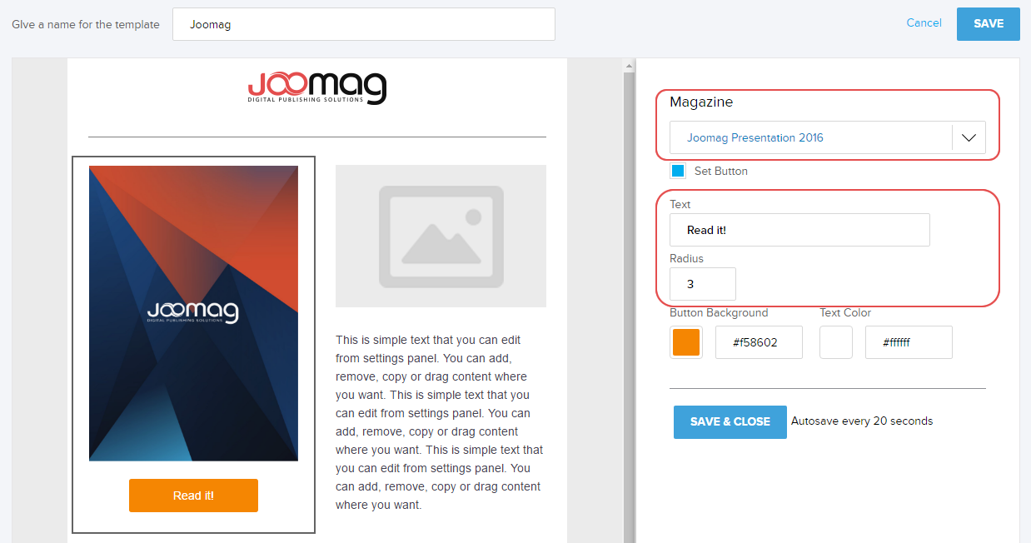
Task: Select the sample text paragraph block
Action: tap(441, 422)
